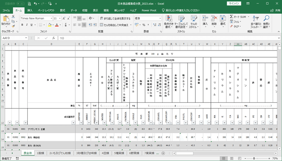Click the Increase Decimal icon
This screenshot has width=282, height=161.
point(154,25)
